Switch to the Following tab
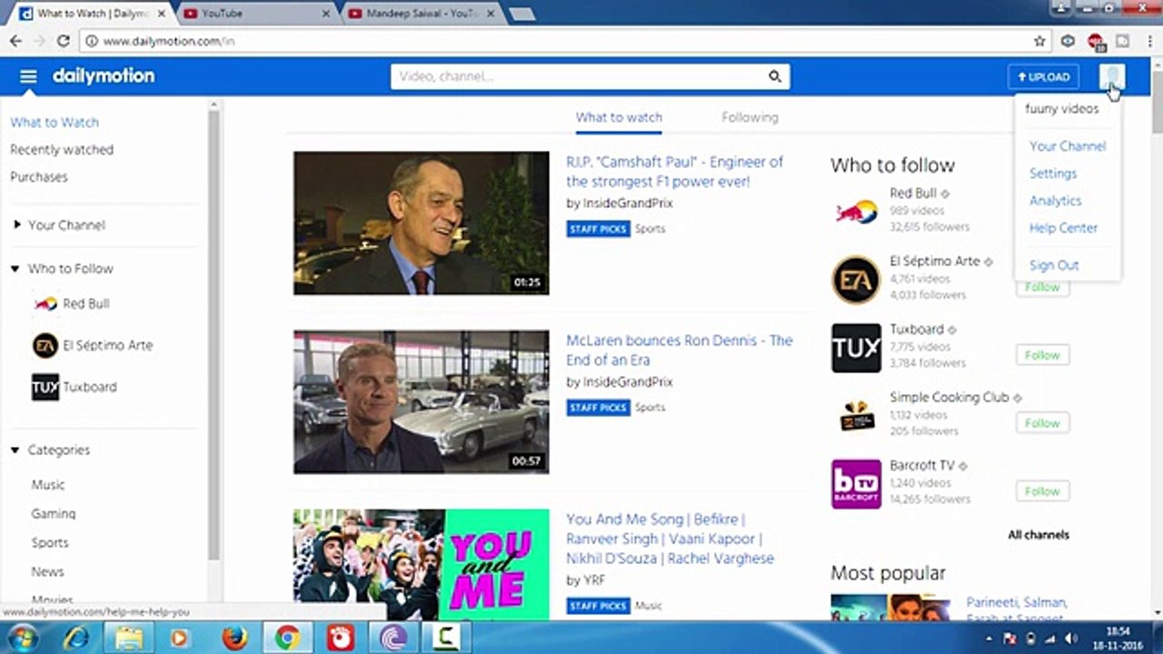The height and width of the screenshot is (654, 1163). pos(750,117)
